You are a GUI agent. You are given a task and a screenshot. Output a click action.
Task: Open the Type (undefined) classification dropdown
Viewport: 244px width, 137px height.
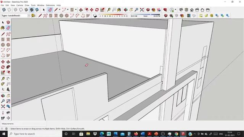[29, 16]
